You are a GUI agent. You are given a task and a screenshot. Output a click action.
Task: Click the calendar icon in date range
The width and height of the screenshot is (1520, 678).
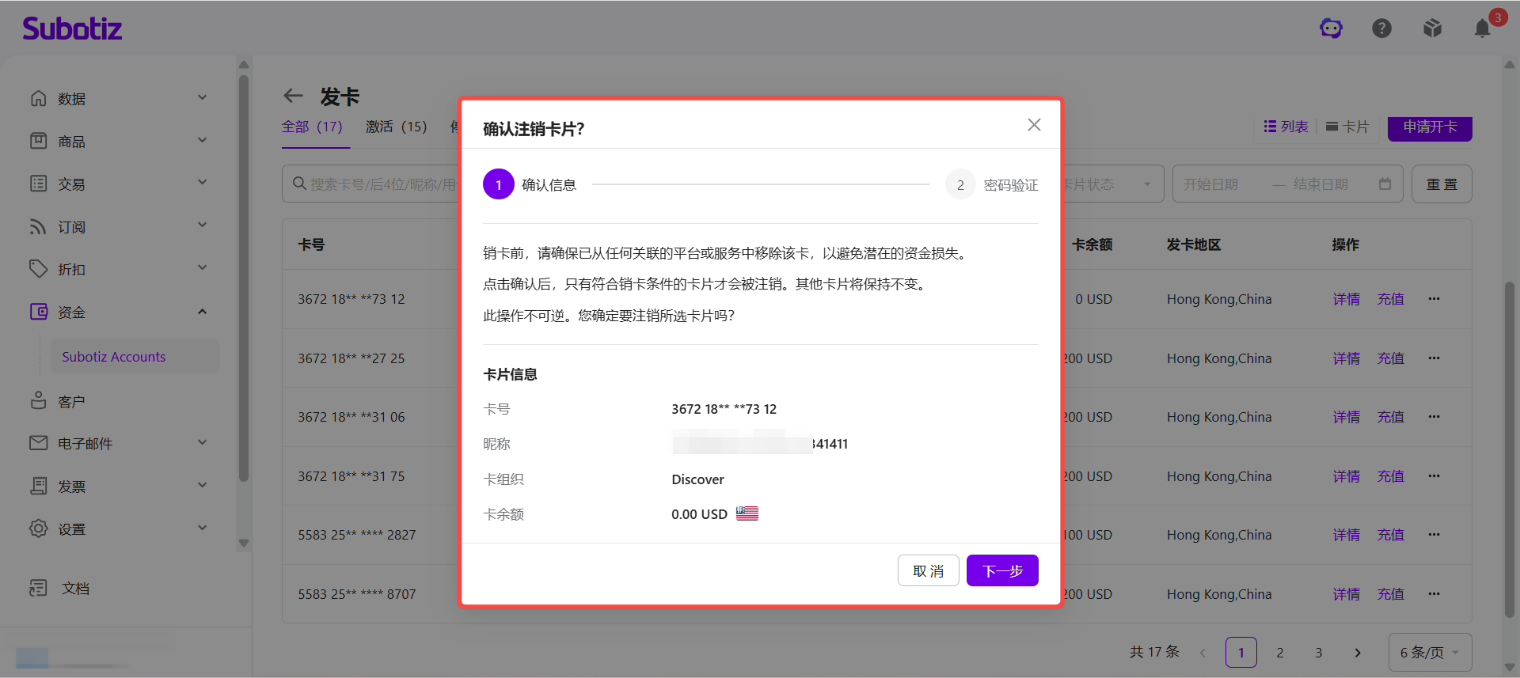click(x=1385, y=184)
